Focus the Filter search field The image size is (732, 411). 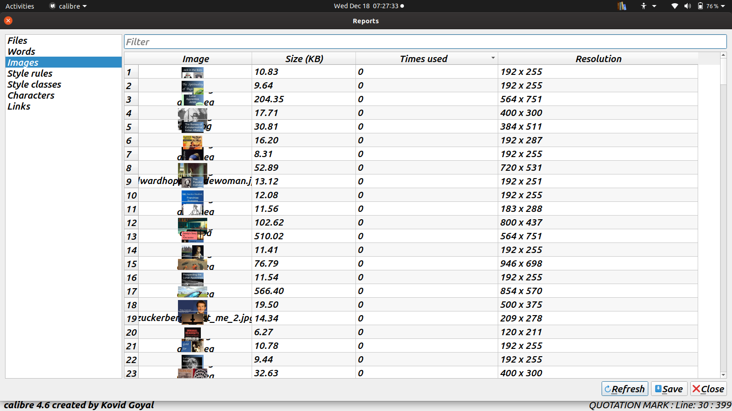[x=425, y=42]
